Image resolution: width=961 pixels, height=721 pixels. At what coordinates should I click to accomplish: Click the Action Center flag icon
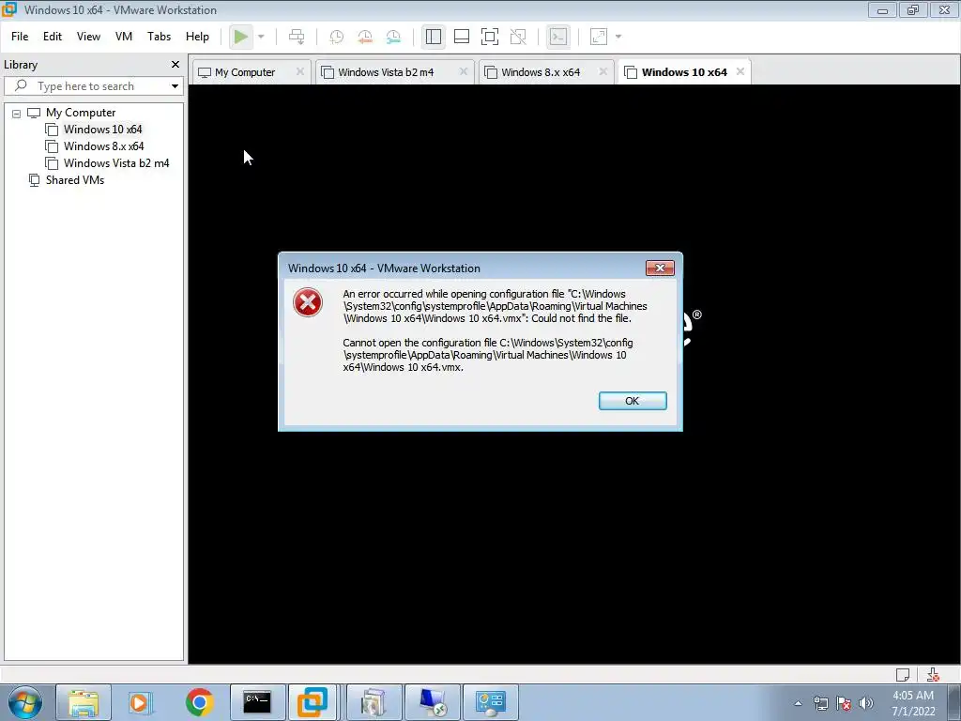tap(844, 703)
